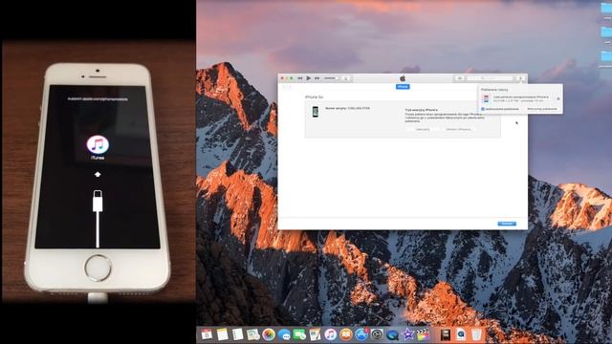Click the blue button at window bottom right

507,224
